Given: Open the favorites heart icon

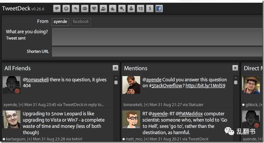Looking at the screenshot, I should click(x=94, y=8).
